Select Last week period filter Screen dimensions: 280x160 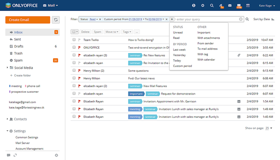click(x=179, y=50)
